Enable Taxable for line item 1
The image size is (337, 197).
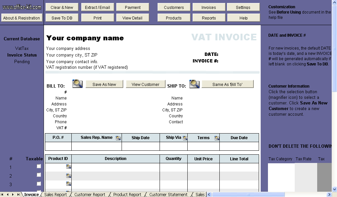(x=39, y=166)
